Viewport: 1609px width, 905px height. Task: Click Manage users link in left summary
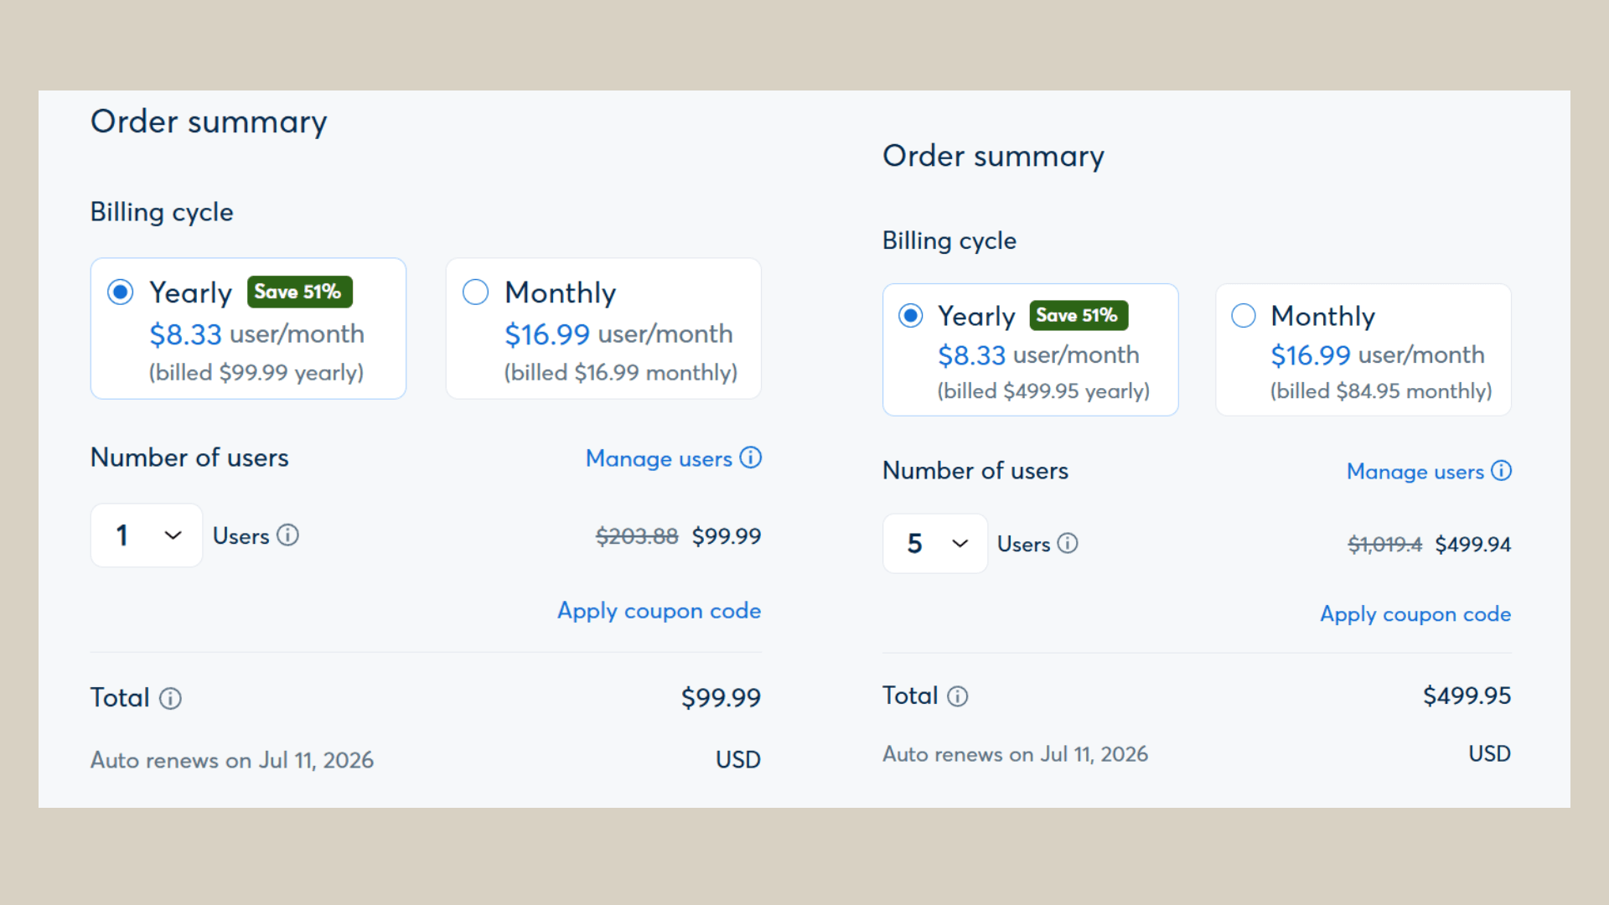659,458
